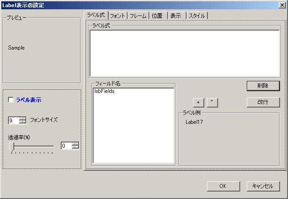Decrease font size with down arrow

[23, 122]
